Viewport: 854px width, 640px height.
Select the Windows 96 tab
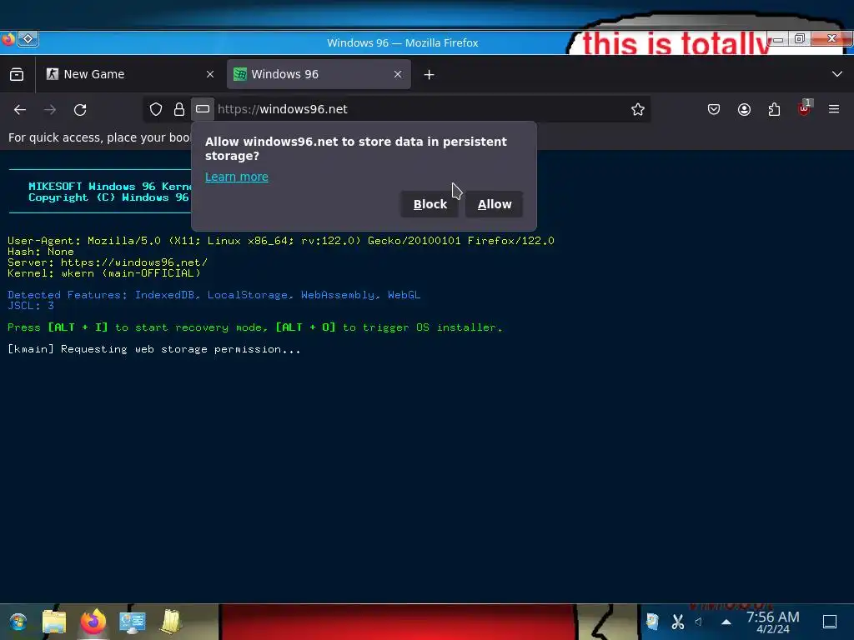click(x=319, y=74)
